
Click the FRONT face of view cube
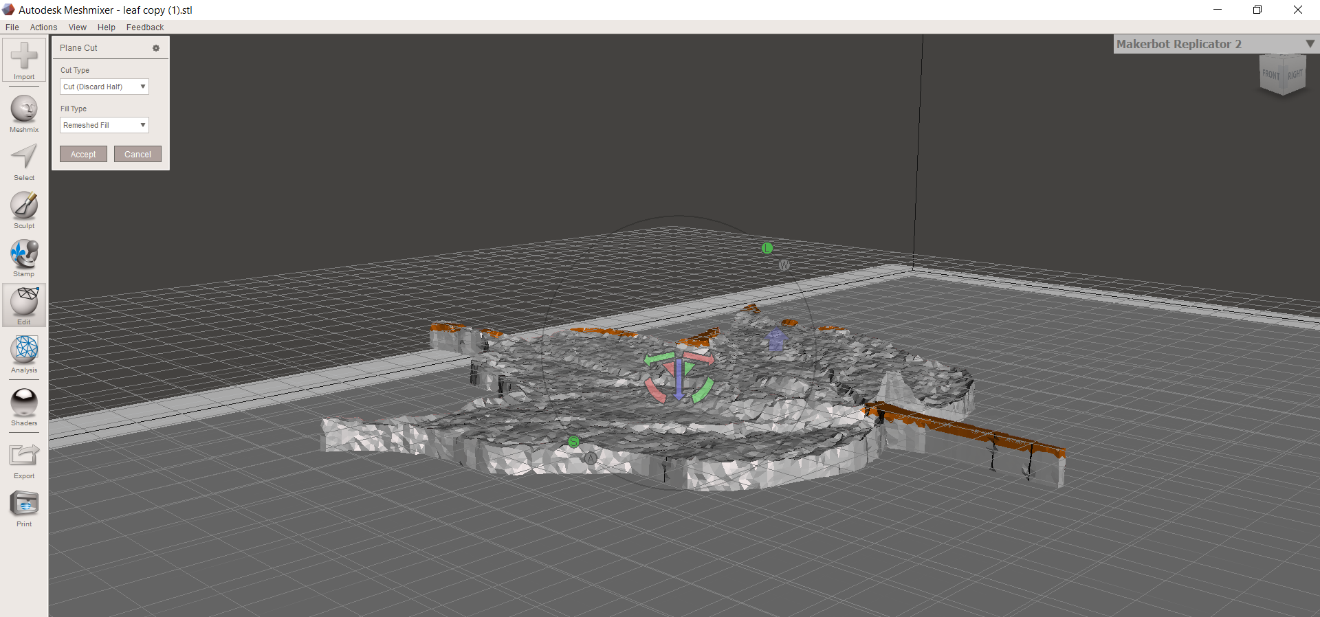click(x=1271, y=75)
